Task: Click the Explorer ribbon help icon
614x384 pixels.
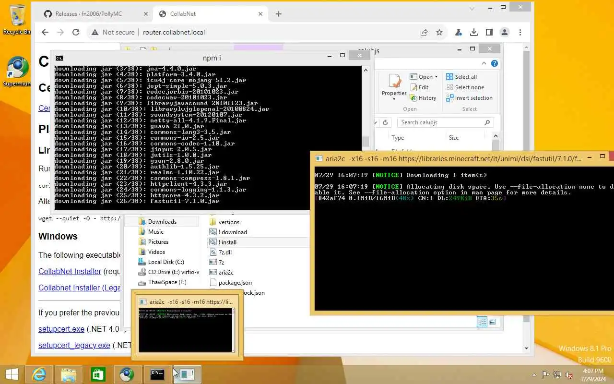Action: tap(495, 63)
